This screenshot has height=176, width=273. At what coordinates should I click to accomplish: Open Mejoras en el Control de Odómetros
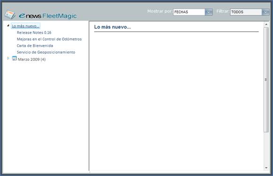click(x=49, y=39)
